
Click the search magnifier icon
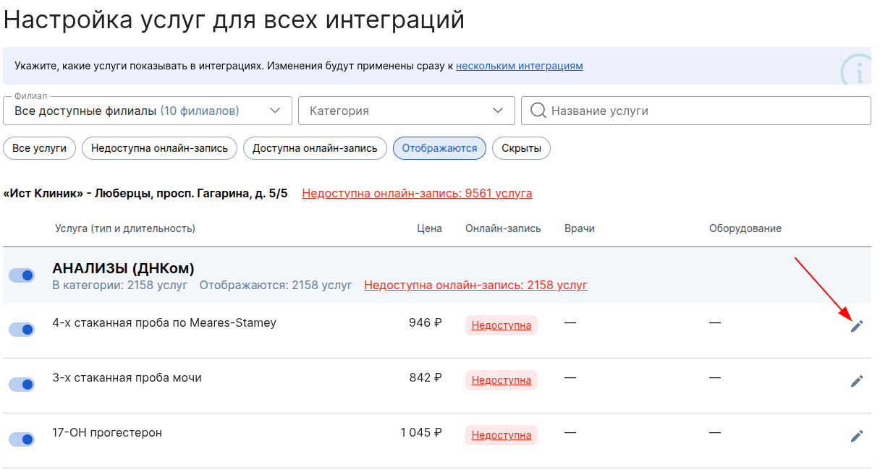pos(538,111)
